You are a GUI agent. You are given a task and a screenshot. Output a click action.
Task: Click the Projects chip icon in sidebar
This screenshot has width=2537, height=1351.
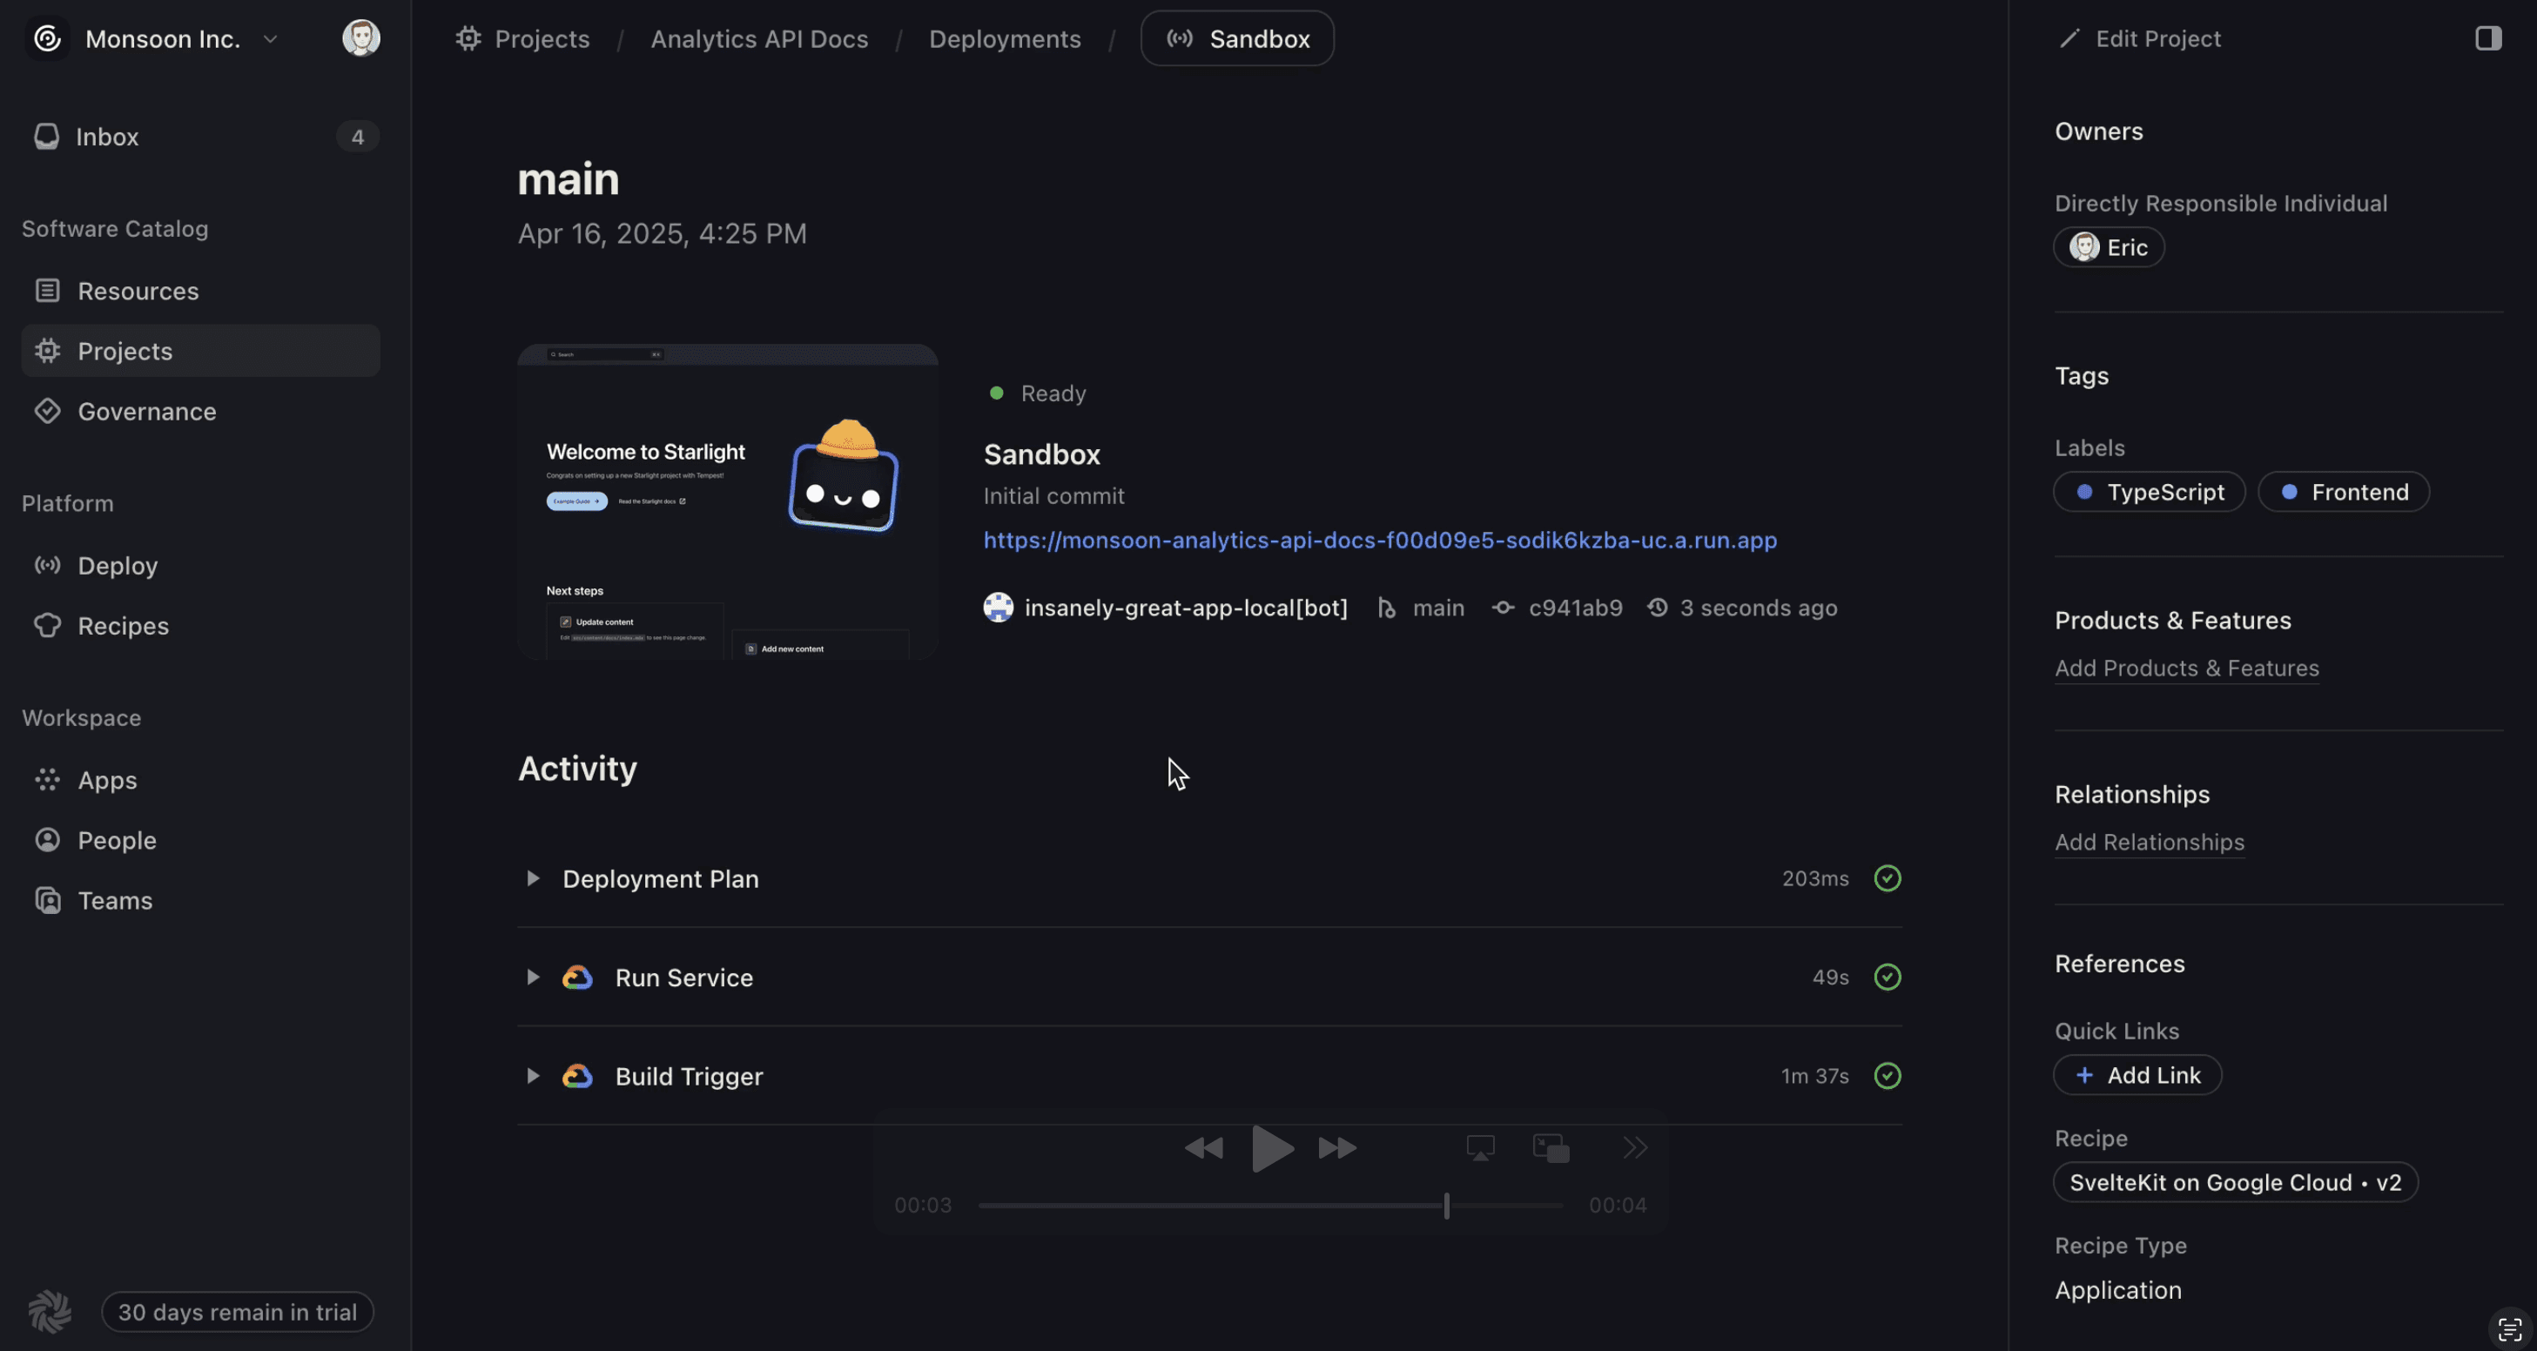coord(47,351)
